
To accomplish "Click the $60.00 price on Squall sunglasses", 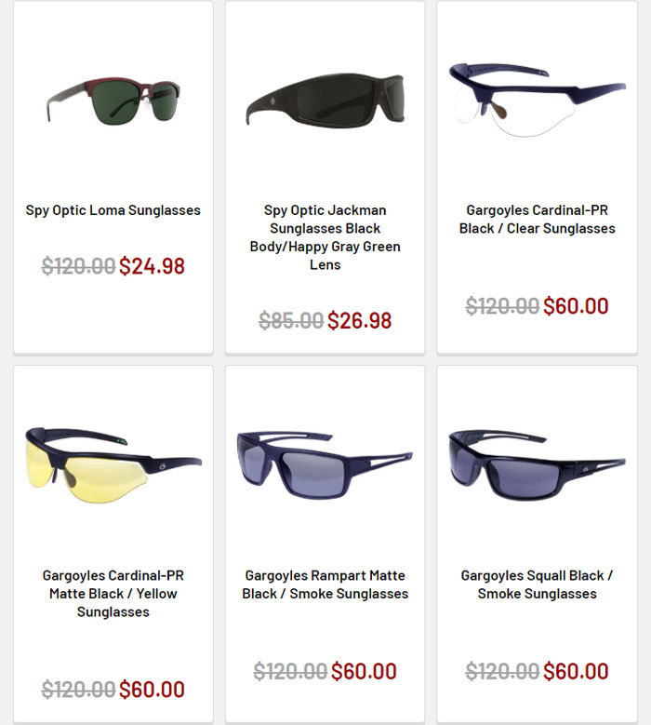I will click(x=576, y=671).
